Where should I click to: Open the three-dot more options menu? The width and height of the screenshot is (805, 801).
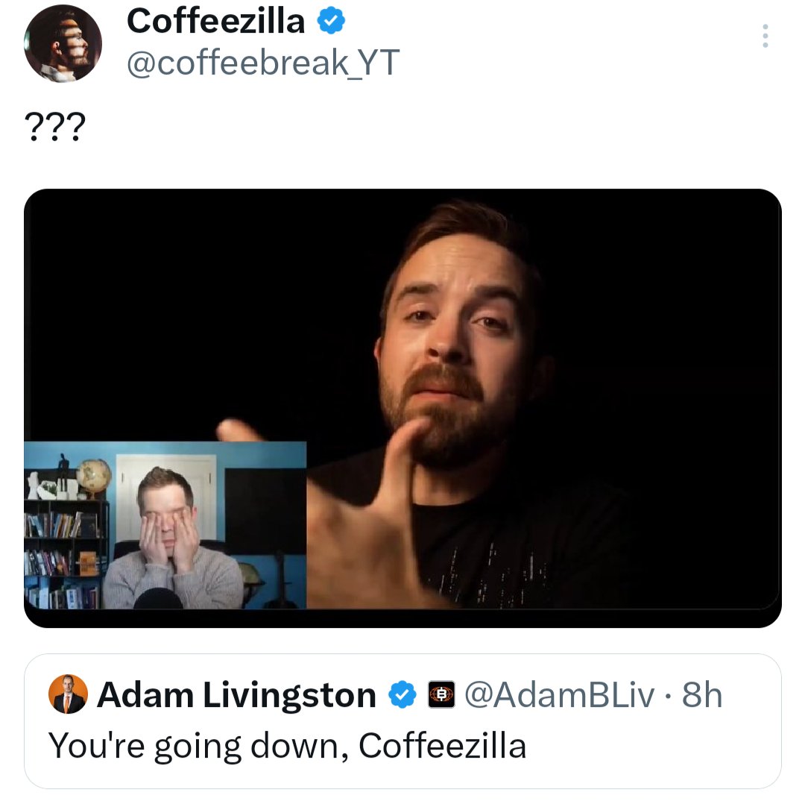pos(765,36)
